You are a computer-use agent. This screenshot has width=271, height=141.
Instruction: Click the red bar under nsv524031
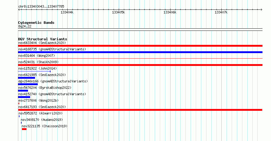[140, 65]
